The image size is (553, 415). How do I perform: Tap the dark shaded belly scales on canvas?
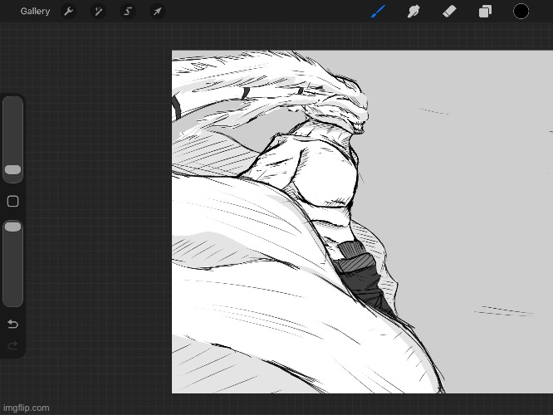click(361, 278)
